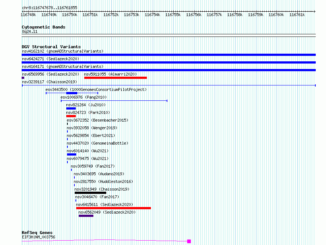
Task: Open nsv4164171 gnomADStructuralVariants label
Action: (63, 66)
